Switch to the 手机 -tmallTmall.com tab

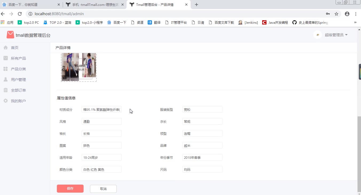[x=95, y=5]
